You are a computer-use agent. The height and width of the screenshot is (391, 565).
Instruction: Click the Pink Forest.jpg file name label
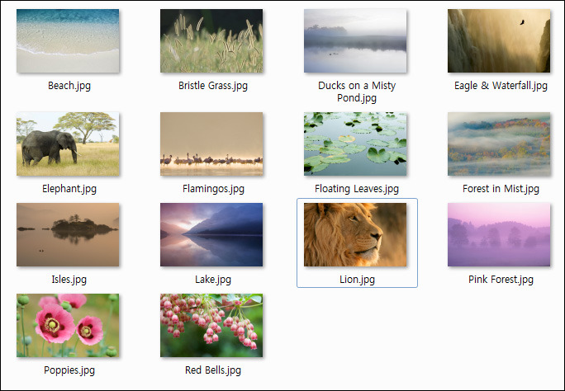coord(501,280)
